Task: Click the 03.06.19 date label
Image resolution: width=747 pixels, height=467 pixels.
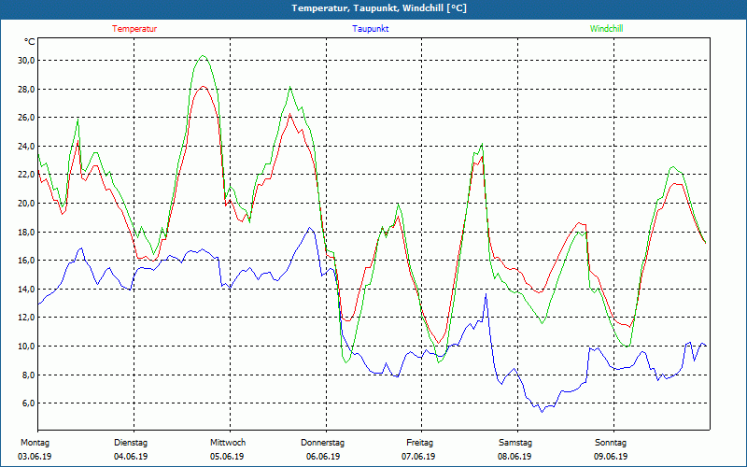Action: [35, 457]
